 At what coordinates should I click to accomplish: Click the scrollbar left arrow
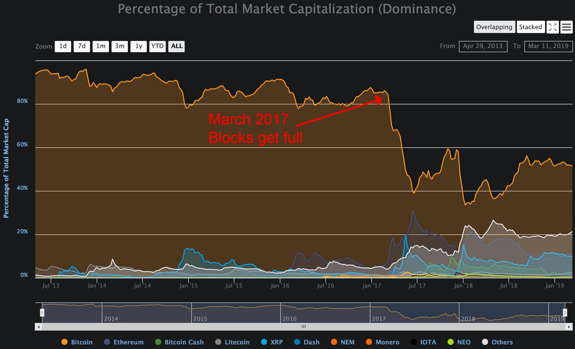38,327
